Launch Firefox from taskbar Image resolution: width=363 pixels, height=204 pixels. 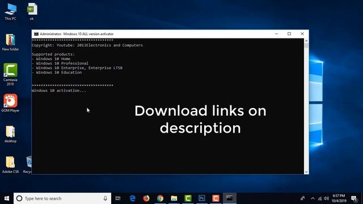(x=146, y=198)
